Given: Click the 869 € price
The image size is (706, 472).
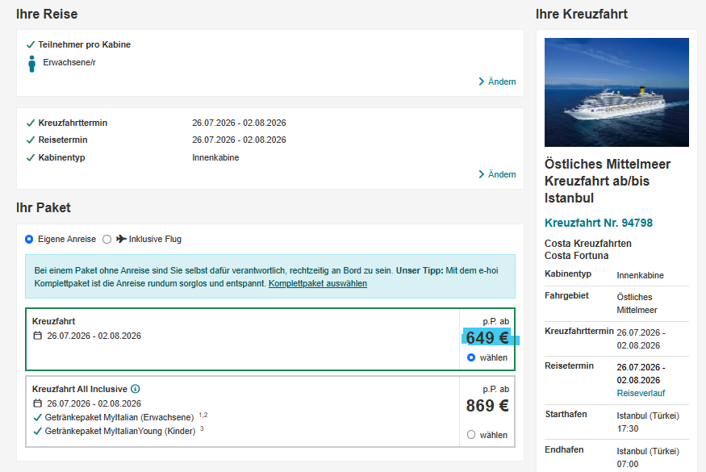Looking at the screenshot, I should click(x=487, y=406).
